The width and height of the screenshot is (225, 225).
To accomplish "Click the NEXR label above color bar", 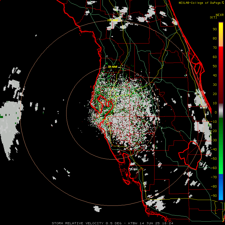I will [219, 15].
